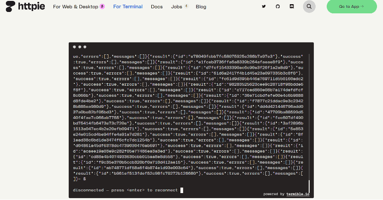Click the terminal window's three dots
Viewport: 383px width, 200px height.
click(x=79, y=47)
